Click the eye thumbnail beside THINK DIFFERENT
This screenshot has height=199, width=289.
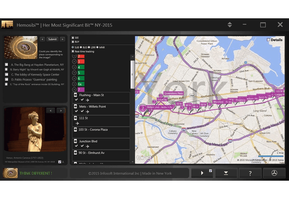tap(10, 173)
